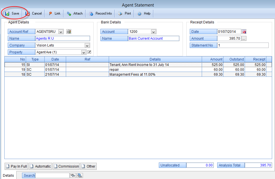Viewport: 275px width, 179px height.
Task: Click the Ref column header
Action: click(x=87, y=59)
